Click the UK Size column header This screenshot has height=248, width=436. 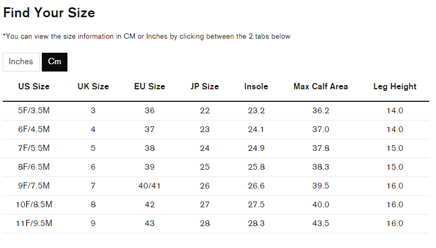click(93, 86)
